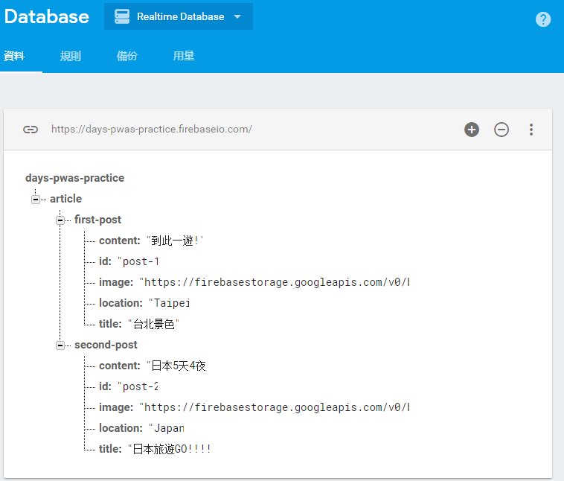Select the second-post node label
Viewport: 564px width, 481px height.
click(x=106, y=345)
